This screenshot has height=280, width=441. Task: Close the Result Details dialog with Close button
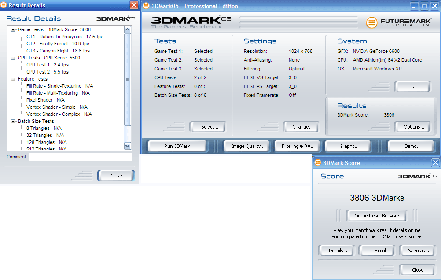tap(116, 176)
